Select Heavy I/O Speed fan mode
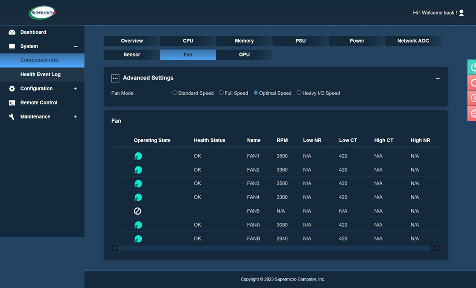 coord(299,93)
